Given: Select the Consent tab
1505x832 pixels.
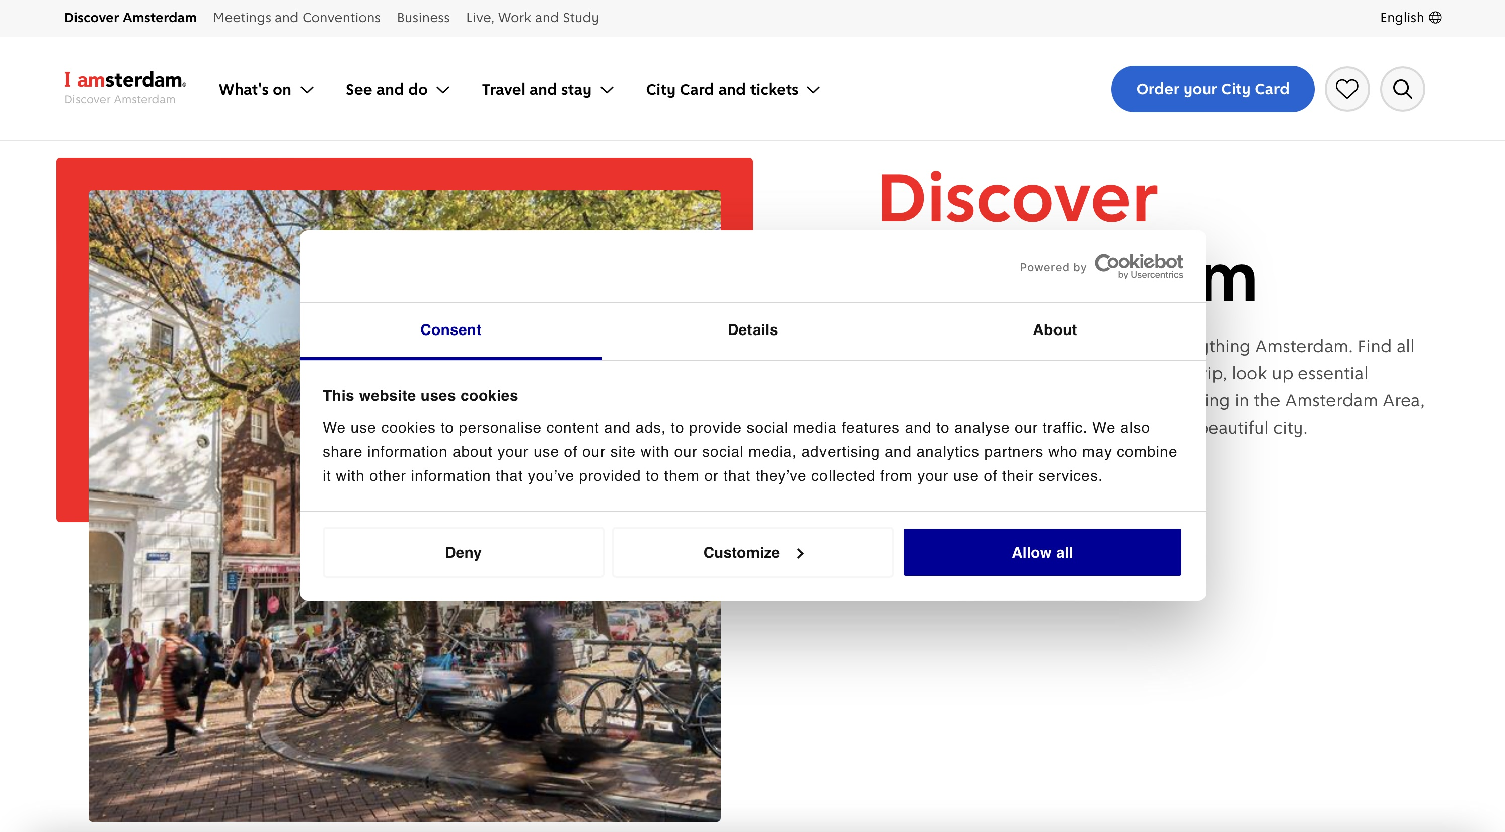Looking at the screenshot, I should click(x=450, y=330).
